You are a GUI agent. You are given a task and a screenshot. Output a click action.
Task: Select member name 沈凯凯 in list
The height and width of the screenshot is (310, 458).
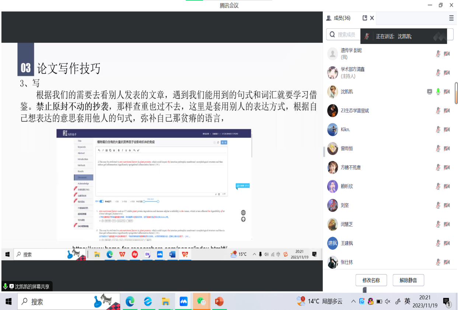pyautogui.click(x=347, y=92)
